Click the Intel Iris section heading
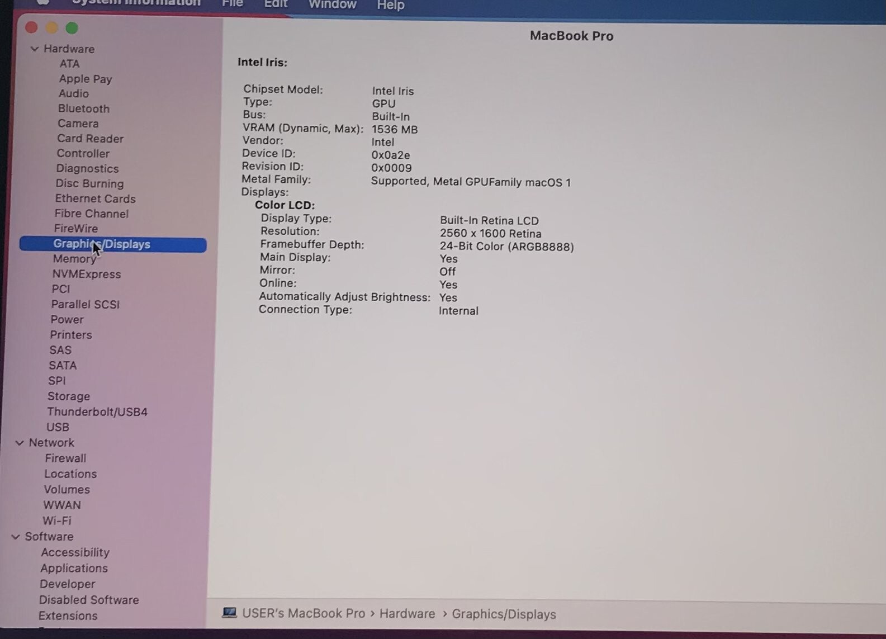This screenshot has height=639, width=886. tap(262, 62)
